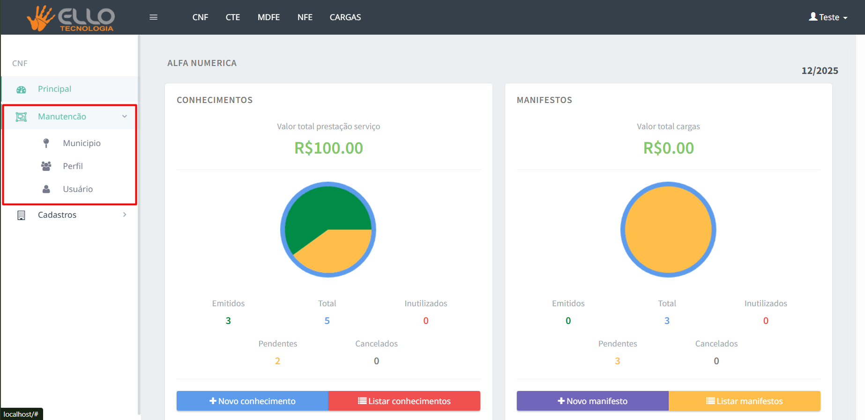The height and width of the screenshot is (420, 865).
Task: Click the Perfil group icon
Action: [x=46, y=166]
